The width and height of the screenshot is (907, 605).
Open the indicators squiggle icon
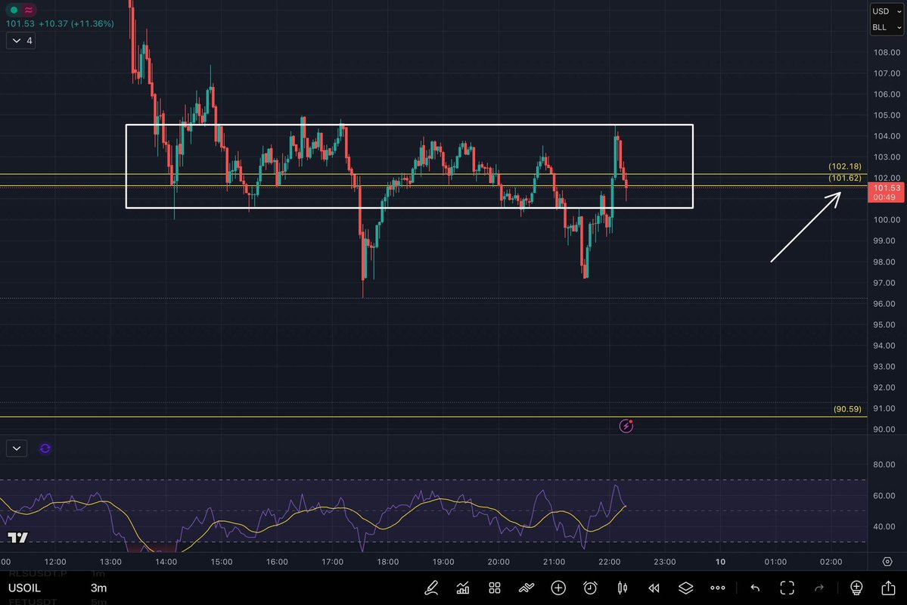coord(526,588)
